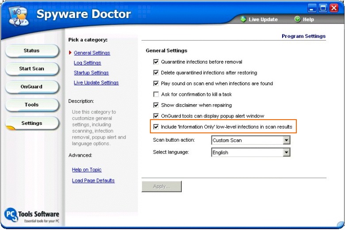This screenshot has width=345, height=230.
Task: Open the OnGuard section
Action: (x=32, y=87)
